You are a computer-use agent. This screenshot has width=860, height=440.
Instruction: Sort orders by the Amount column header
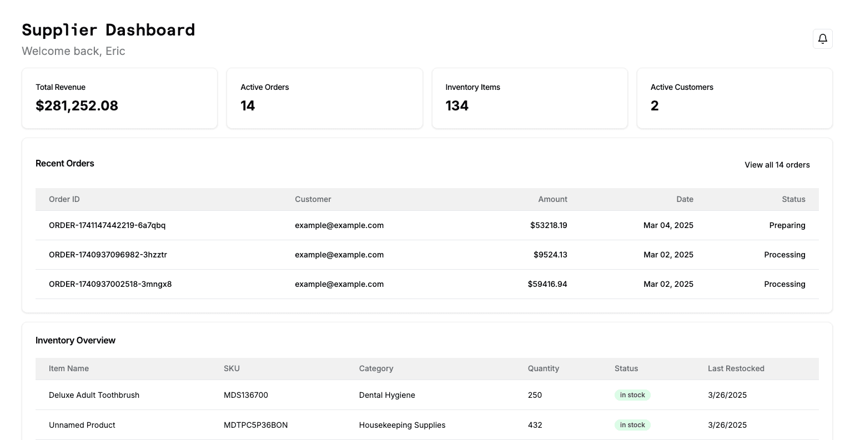[x=552, y=199]
